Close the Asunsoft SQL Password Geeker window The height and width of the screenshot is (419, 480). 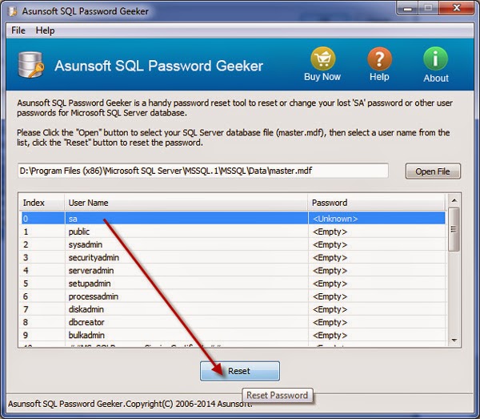click(457, 8)
